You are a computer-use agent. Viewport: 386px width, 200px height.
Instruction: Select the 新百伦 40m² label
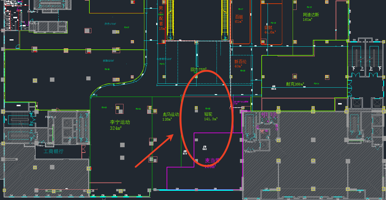tap(240, 64)
